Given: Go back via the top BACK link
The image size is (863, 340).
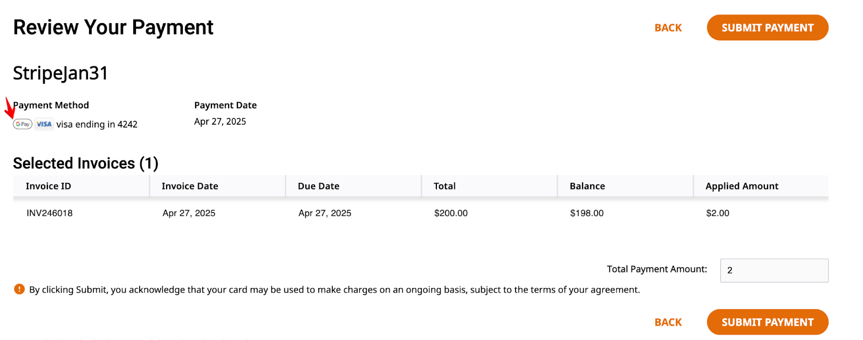Looking at the screenshot, I should (668, 28).
